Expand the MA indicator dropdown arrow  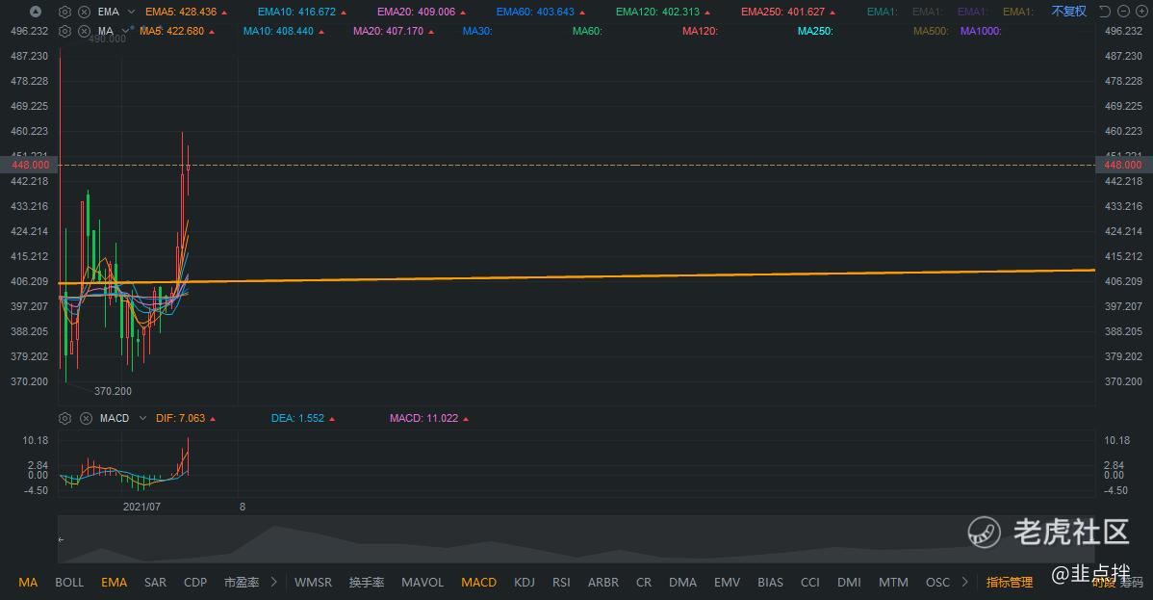pyautogui.click(x=125, y=31)
